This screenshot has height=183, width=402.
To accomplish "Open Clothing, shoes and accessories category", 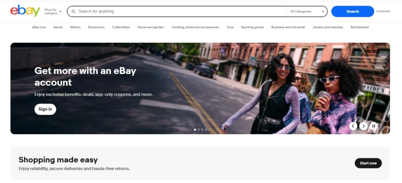I will 196,27.
